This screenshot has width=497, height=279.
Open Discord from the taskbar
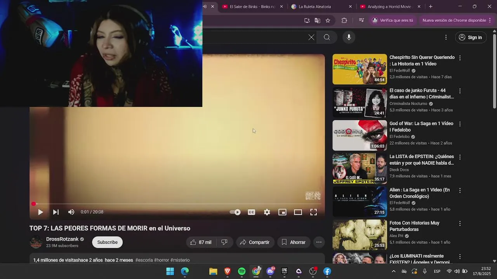270,271
